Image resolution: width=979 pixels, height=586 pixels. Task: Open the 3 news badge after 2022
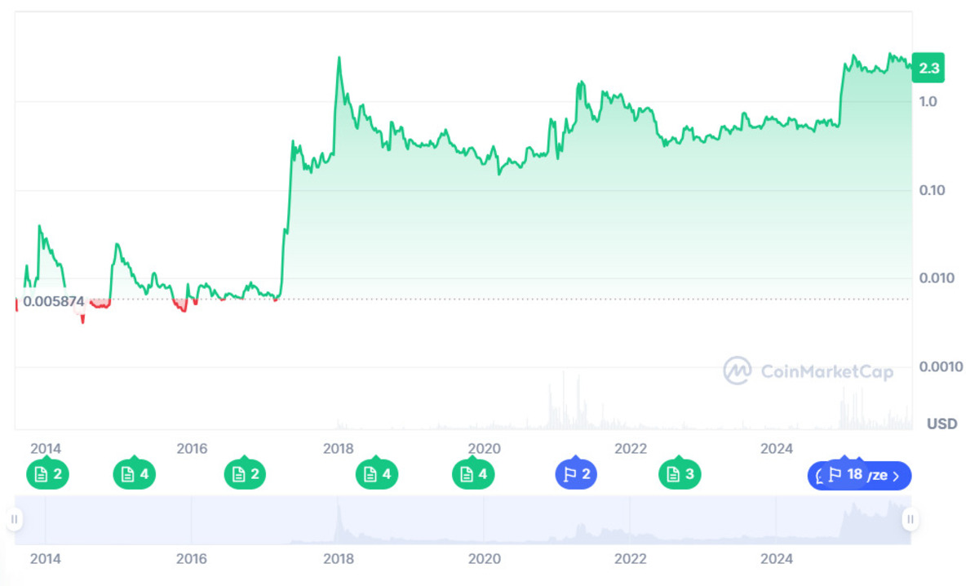click(x=680, y=474)
